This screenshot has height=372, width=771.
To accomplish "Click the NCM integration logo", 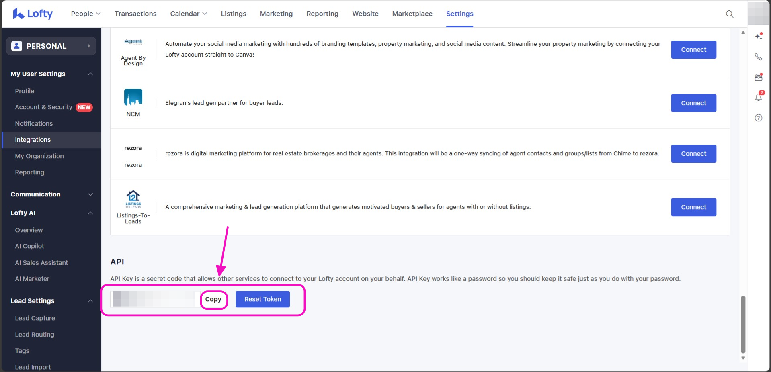I will 133,97.
